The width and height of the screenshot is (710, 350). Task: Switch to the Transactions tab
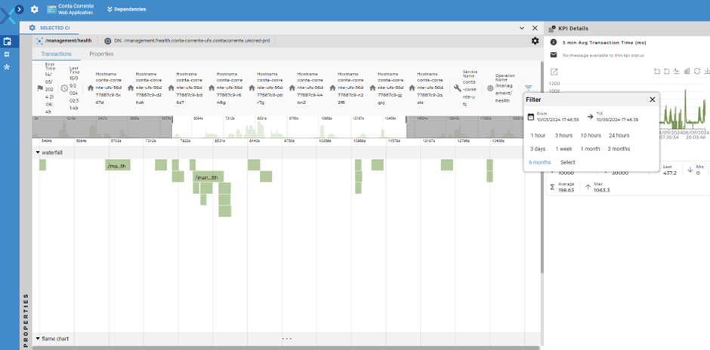tap(56, 54)
